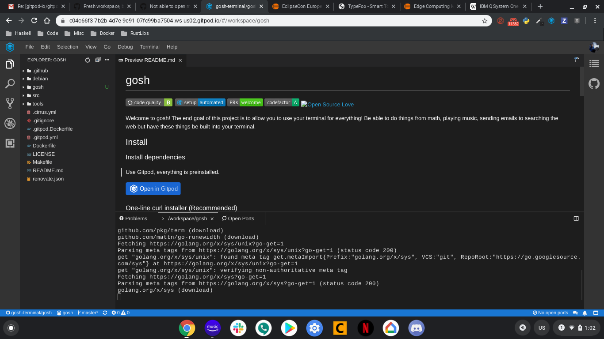Open the Chrome three-dot menu
Screen dimensions: 604x339
click(x=595, y=21)
